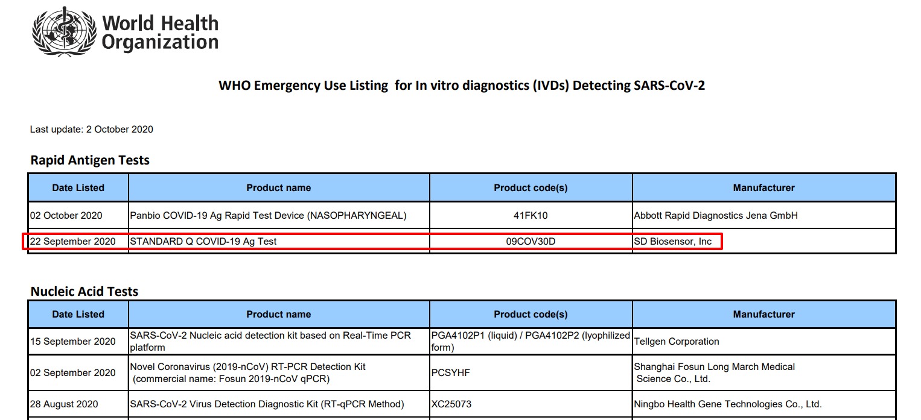Click the 'World Health Organization' wordmark text
The width and height of the screenshot is (921, 420).
[x=160, y=33]
